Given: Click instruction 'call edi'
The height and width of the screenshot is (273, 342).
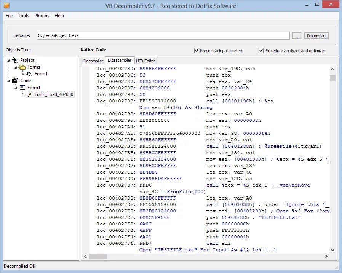Looking at the screenshot, I should [218, 243].
